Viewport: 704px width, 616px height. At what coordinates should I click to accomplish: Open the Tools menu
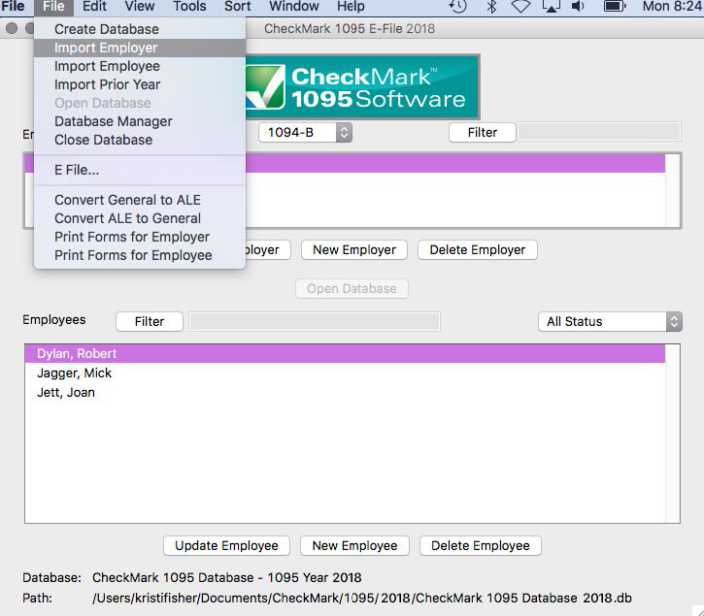pos(189,7)
